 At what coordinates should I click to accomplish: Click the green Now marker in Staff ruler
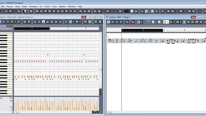click(122, 26)
